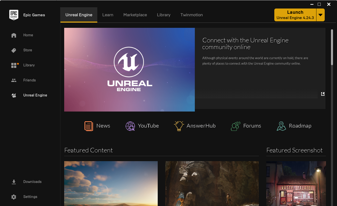337x206 pixels.
Task: Click the Store tag icon
Action: (14, 50)
